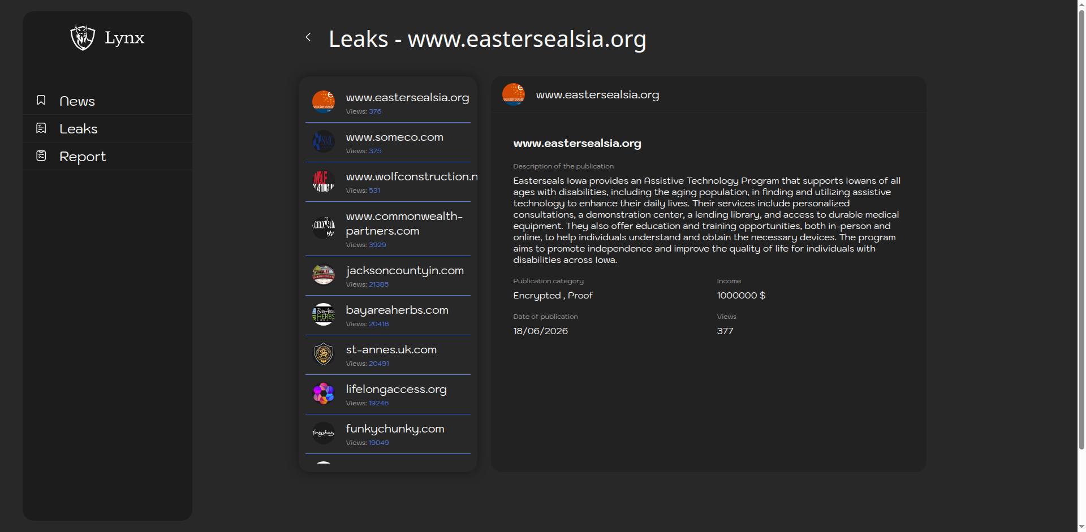Click the www.eastersealsia.org entry in the list
This screenshot has width=1086, height=532.
[x=388, y=103]
